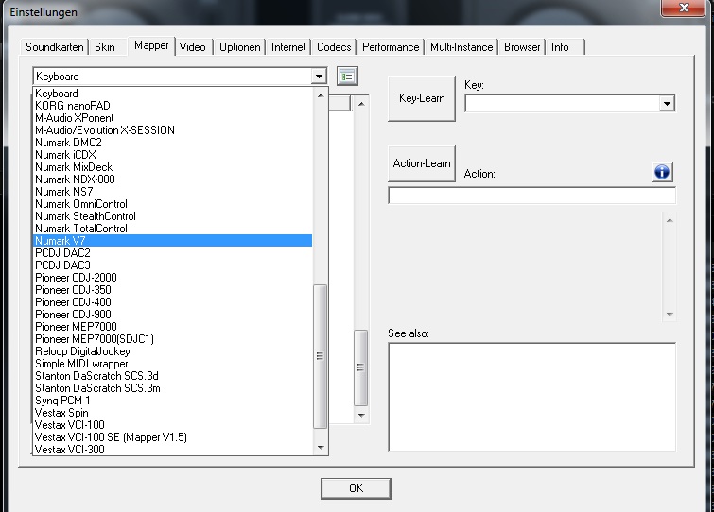Click the dropdown list scroll-down arrow
Screen dimensions: 714x512
click(321, 448)
